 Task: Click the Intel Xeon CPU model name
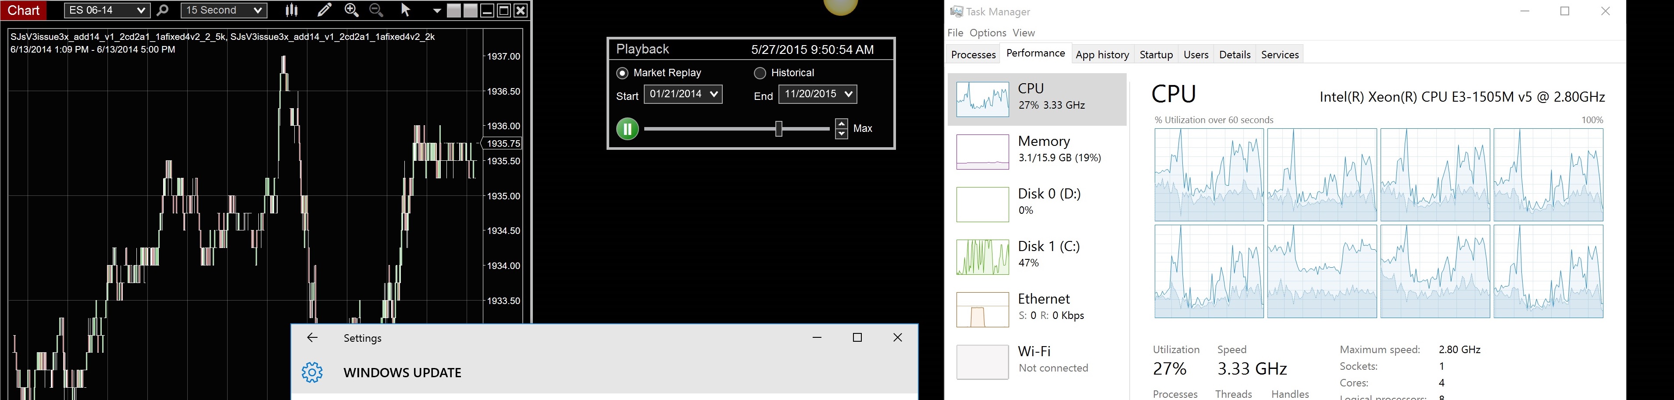point(1462,97)
